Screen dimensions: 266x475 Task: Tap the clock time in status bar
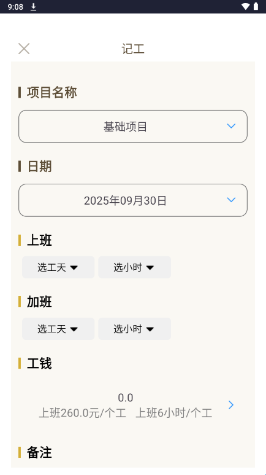(x=15, y=7)
